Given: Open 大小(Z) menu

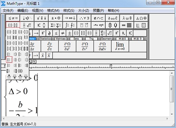Looking at the screenshot, I should coord(83,11).
